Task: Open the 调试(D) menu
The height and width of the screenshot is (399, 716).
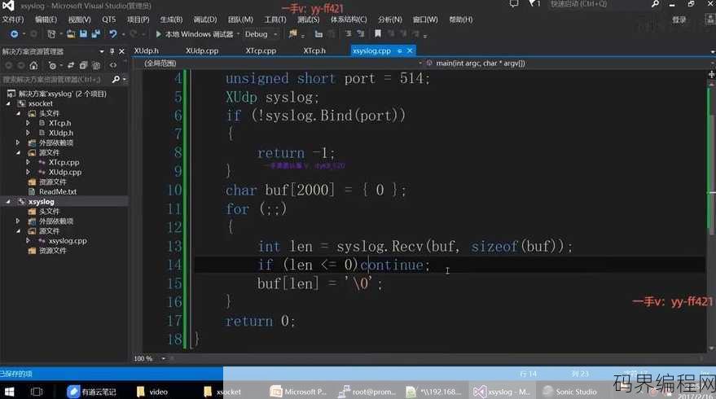Action: pyautogui.click(x=205, y=20)
